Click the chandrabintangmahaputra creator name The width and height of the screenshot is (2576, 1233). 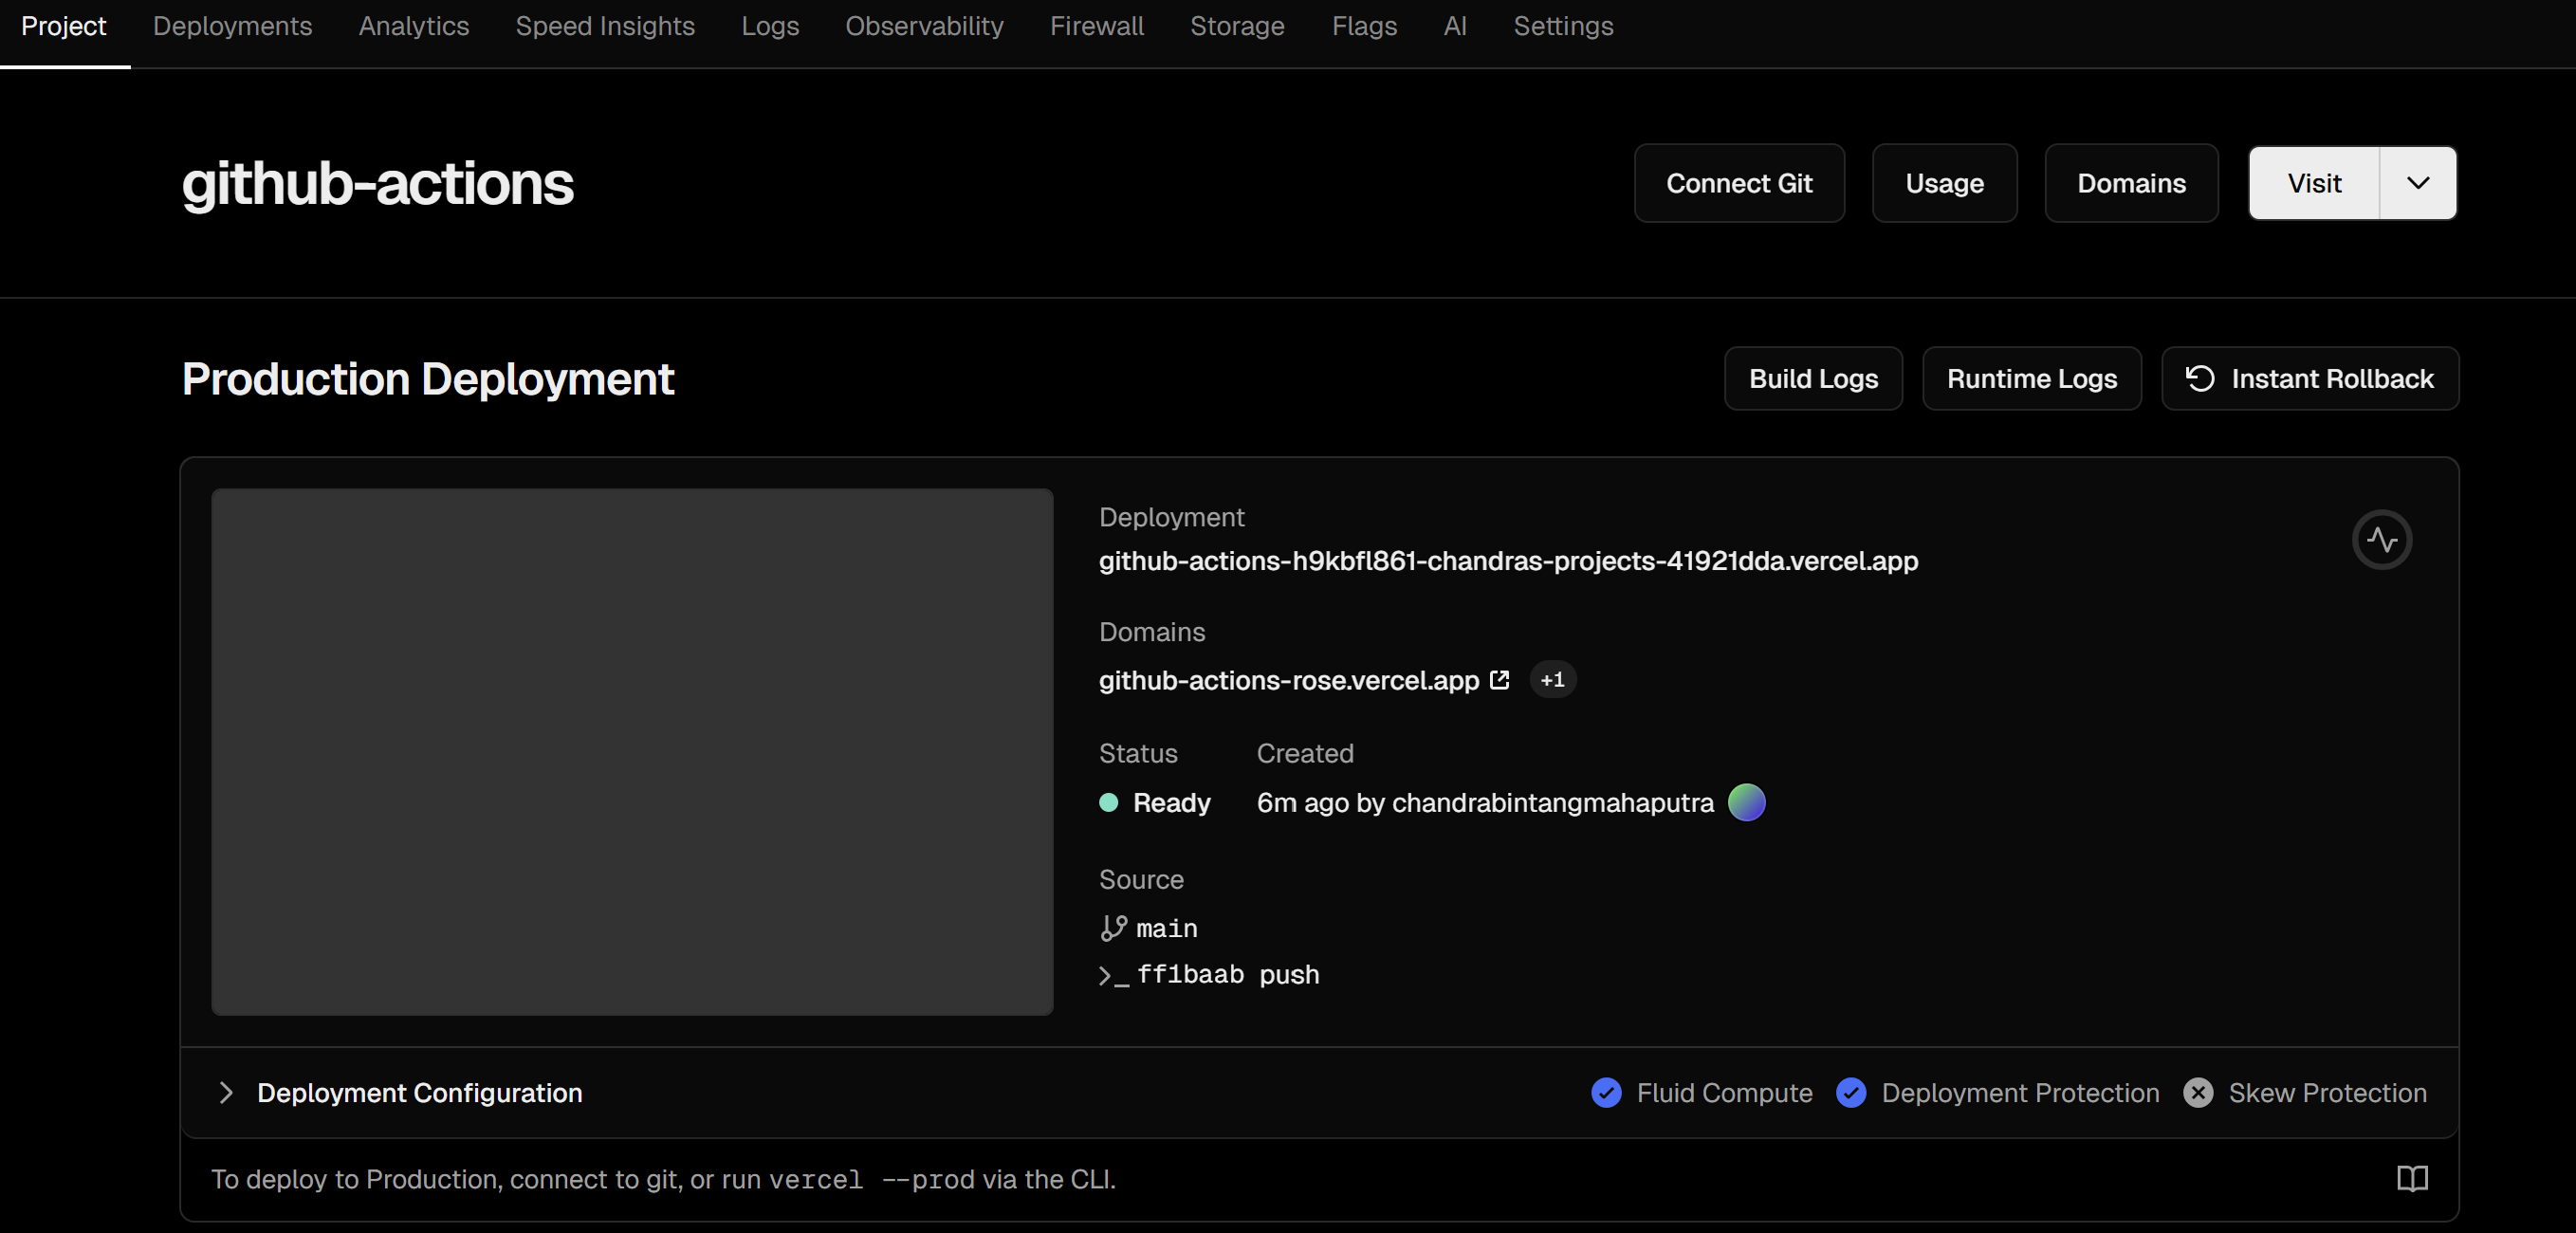[x=1552, y=803]
